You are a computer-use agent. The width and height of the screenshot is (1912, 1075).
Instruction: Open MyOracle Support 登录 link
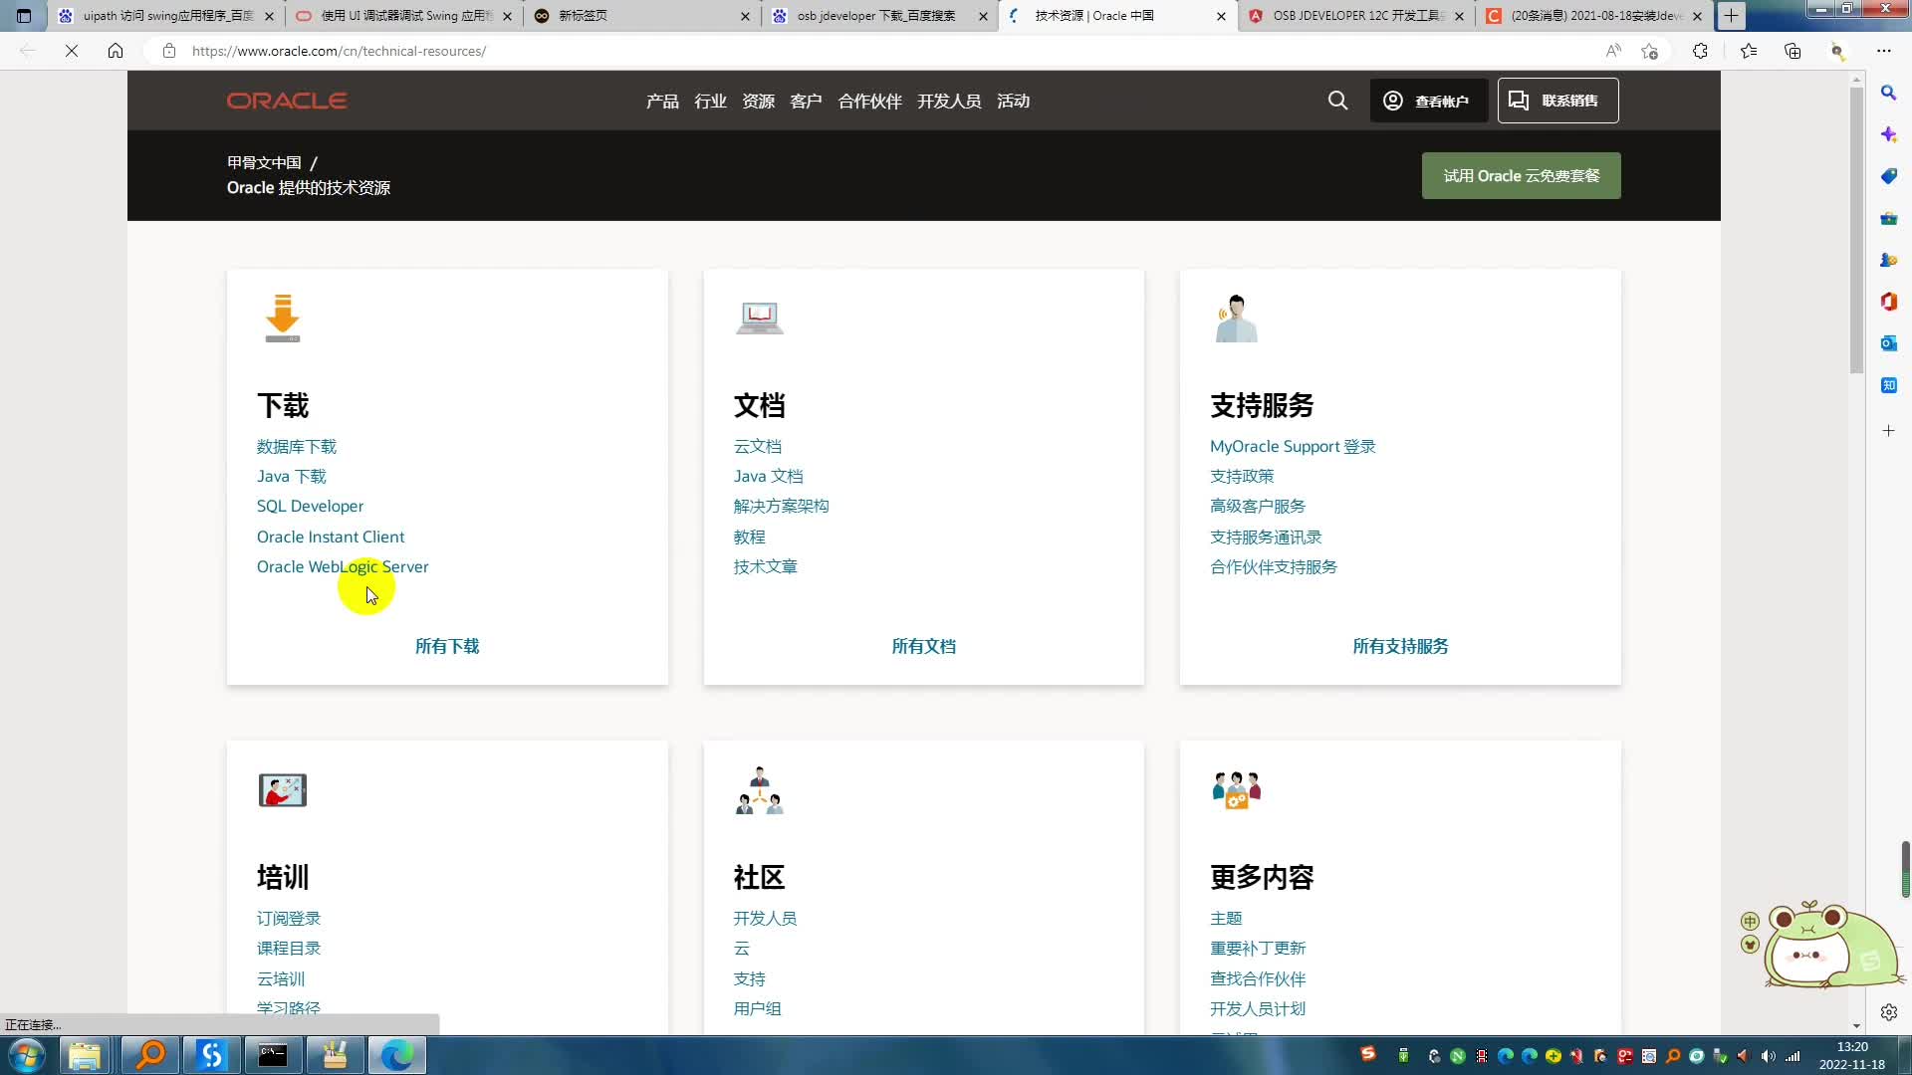1293,446
